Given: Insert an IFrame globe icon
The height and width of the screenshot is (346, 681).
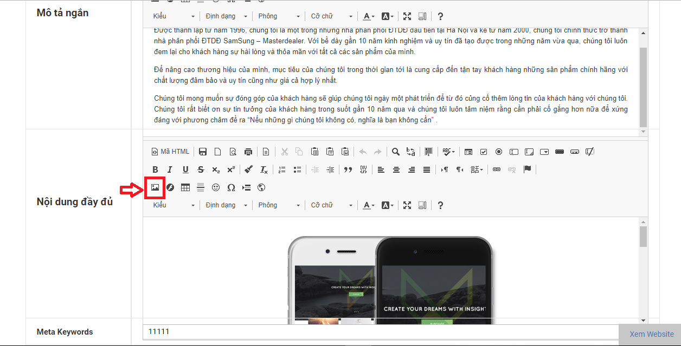Looking at the screenshot, I should [261, 187].
